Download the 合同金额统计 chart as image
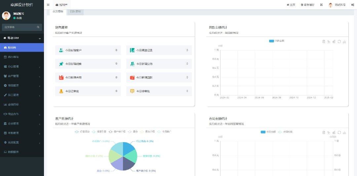 pos(344,133)
